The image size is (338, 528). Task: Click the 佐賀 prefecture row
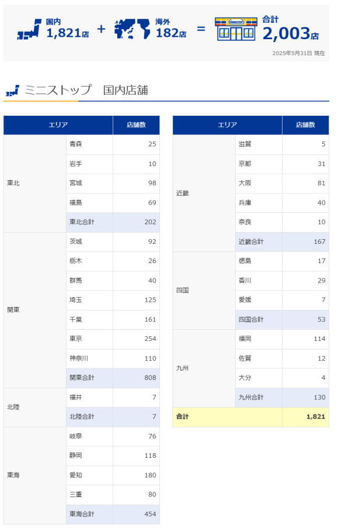pos(282,358)
